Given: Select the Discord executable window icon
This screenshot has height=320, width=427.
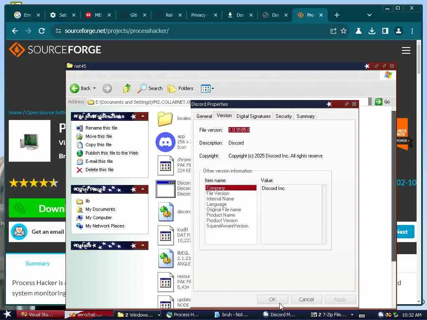Looking at the screenshot, I should (165, 189).
